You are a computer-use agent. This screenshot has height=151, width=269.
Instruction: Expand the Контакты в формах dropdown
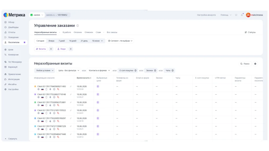(99, 71)
